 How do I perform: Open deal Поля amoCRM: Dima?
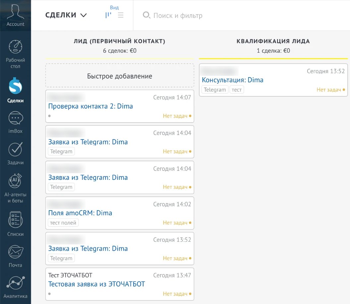[80, 213]
